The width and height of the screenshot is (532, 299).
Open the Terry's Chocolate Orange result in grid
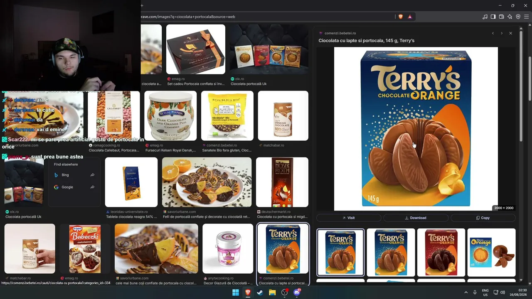click(283, 249)
